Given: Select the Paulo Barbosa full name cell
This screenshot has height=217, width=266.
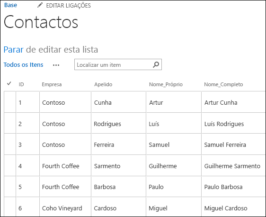Looking at the screenshot, I should pos(234,186).
